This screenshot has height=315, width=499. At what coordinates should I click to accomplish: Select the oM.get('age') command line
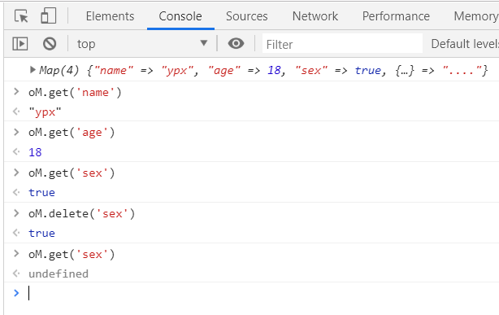coord(72,133)
